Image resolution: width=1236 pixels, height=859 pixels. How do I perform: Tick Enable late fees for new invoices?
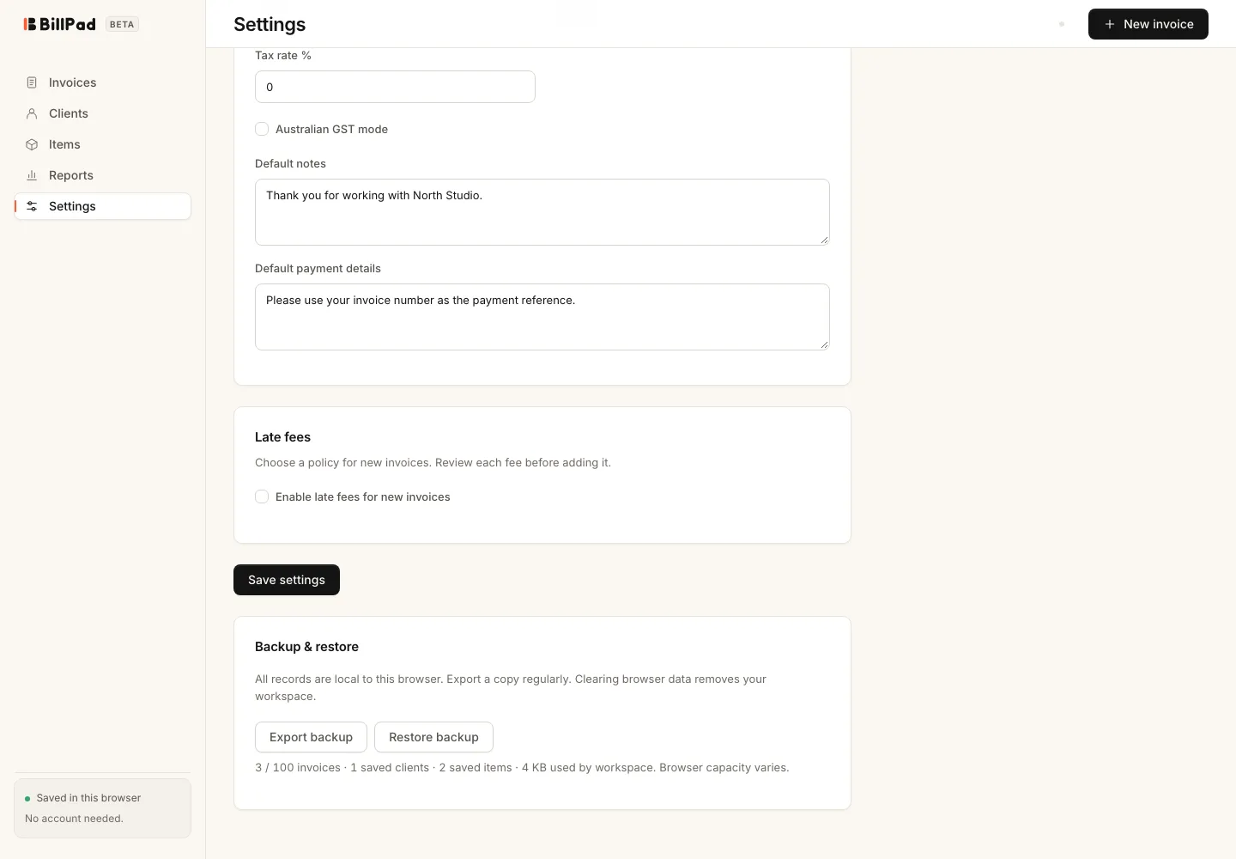(262, 497)
